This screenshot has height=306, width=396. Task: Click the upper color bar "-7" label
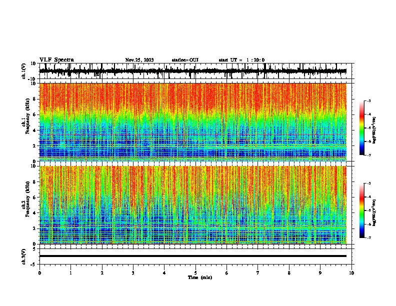(368, 155)
